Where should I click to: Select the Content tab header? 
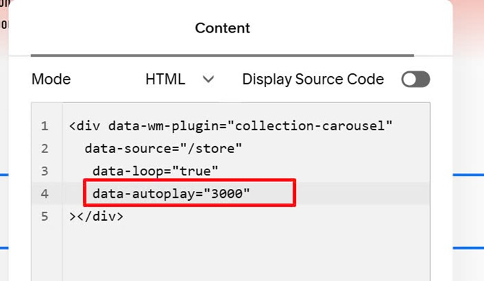pyautogui.click(x=222, y=28)
